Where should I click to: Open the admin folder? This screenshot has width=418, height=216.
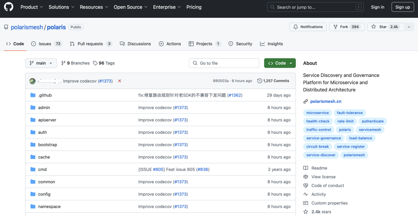[44, 107]
